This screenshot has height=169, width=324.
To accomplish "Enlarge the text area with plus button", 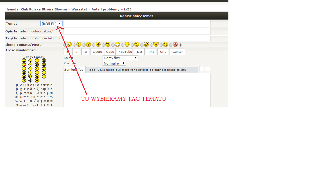I will point(208,69).
